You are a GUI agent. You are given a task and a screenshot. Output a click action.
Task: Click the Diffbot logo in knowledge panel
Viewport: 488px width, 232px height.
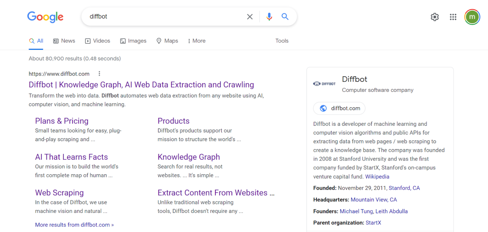pos(324,84)
